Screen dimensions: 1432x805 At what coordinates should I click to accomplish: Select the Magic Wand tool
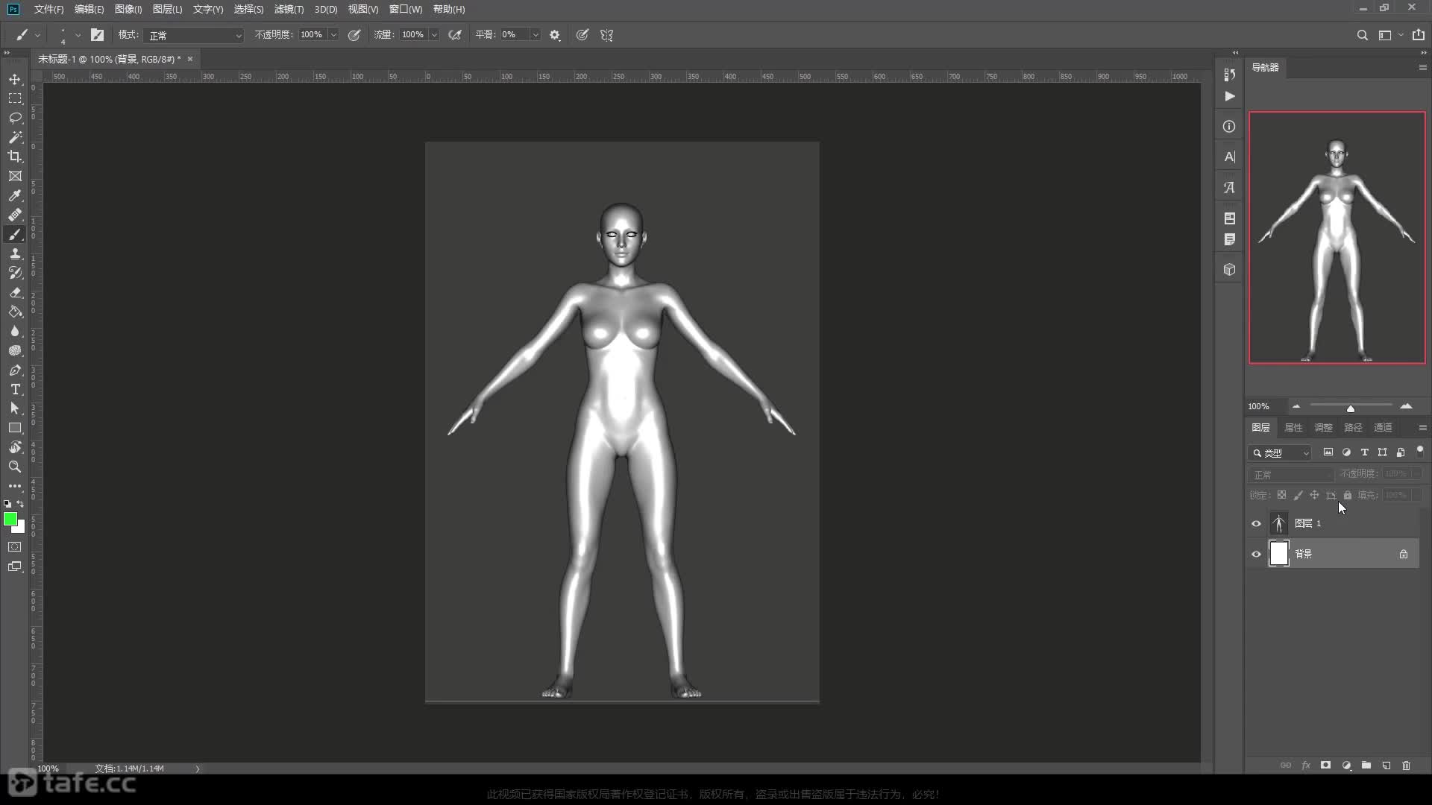pyautogui.click(x=15, y=137)
